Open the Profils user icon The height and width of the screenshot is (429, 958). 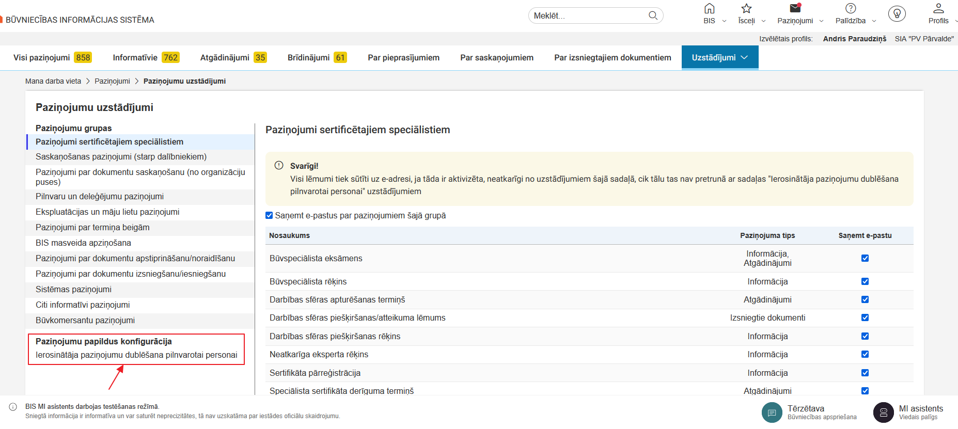[938, 9]
